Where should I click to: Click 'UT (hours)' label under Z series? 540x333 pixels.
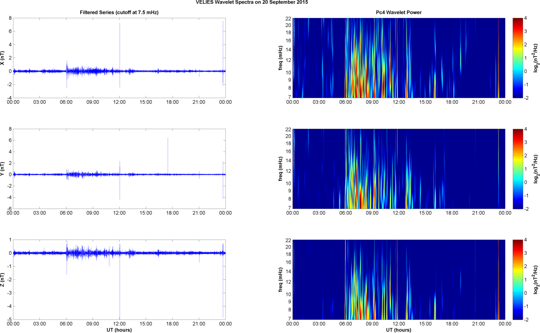119,330
